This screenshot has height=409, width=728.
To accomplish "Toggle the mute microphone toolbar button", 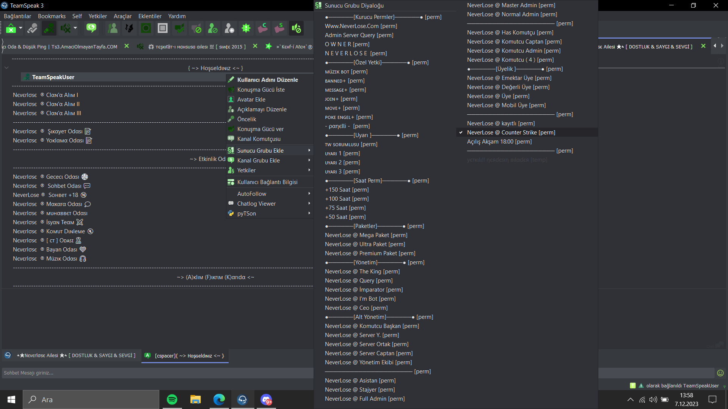I will pyautogui.click(x=49, y=28).
